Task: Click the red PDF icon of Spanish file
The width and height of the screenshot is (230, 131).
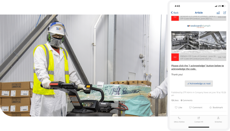Action: tap(175, 18)
